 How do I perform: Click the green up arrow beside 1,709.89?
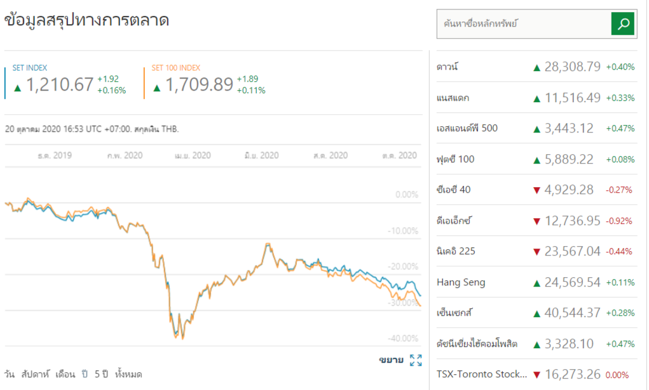pyautogui.click(x=156, y=87)
